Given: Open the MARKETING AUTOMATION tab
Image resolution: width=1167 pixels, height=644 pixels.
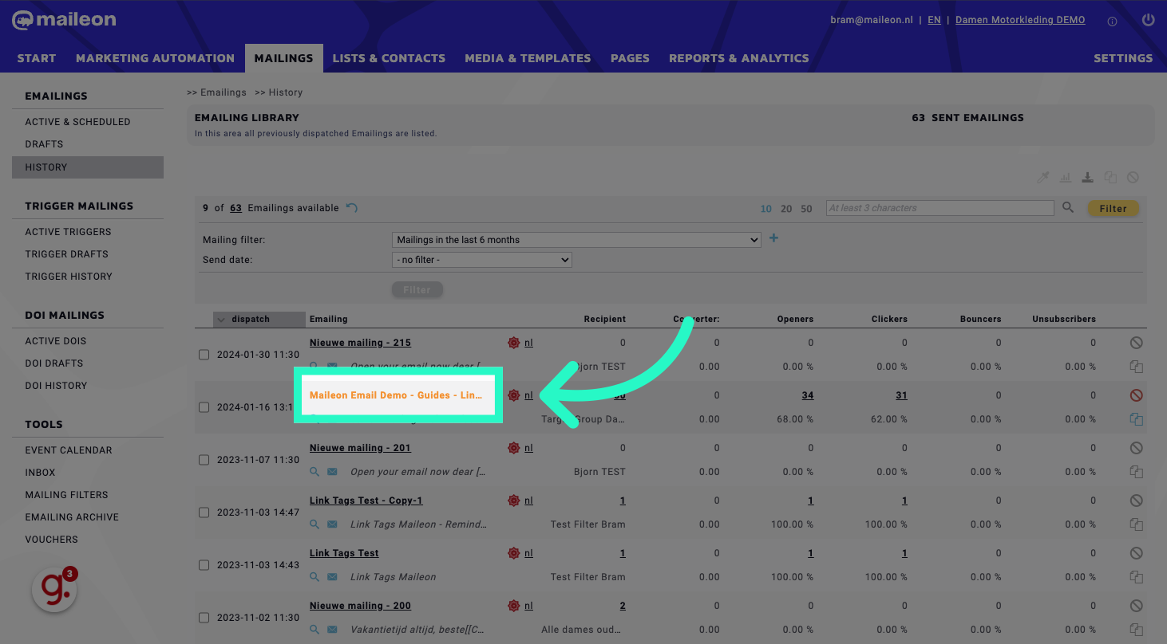Looking at the screenshot, I should pyautogui.click(x=156, y=58).
